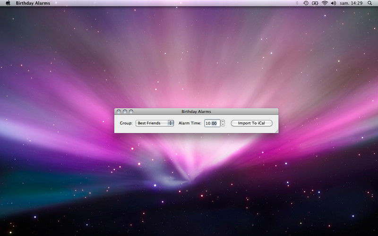This screenshot has height=236, width=378.
Task: Open Spotlight search magnifier
Action: (370, 3)
